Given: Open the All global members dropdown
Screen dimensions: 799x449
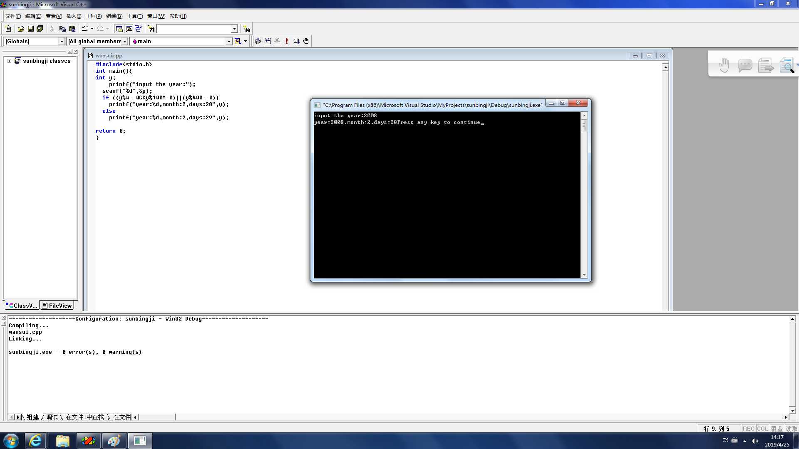Looking at the screenshot, I should click(124, 41).
